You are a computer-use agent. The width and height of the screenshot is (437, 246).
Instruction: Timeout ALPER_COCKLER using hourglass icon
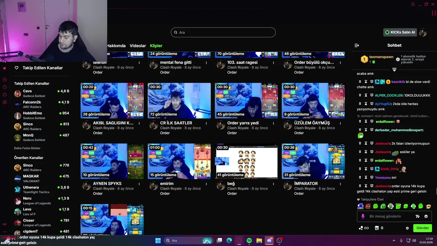[366, 95]
